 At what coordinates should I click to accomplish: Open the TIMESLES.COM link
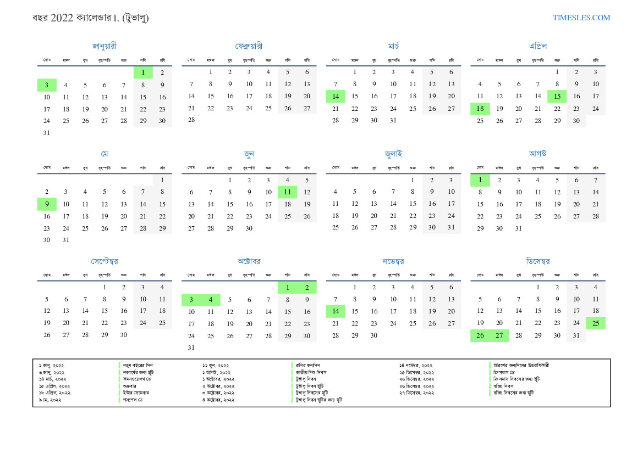point(581,18)
